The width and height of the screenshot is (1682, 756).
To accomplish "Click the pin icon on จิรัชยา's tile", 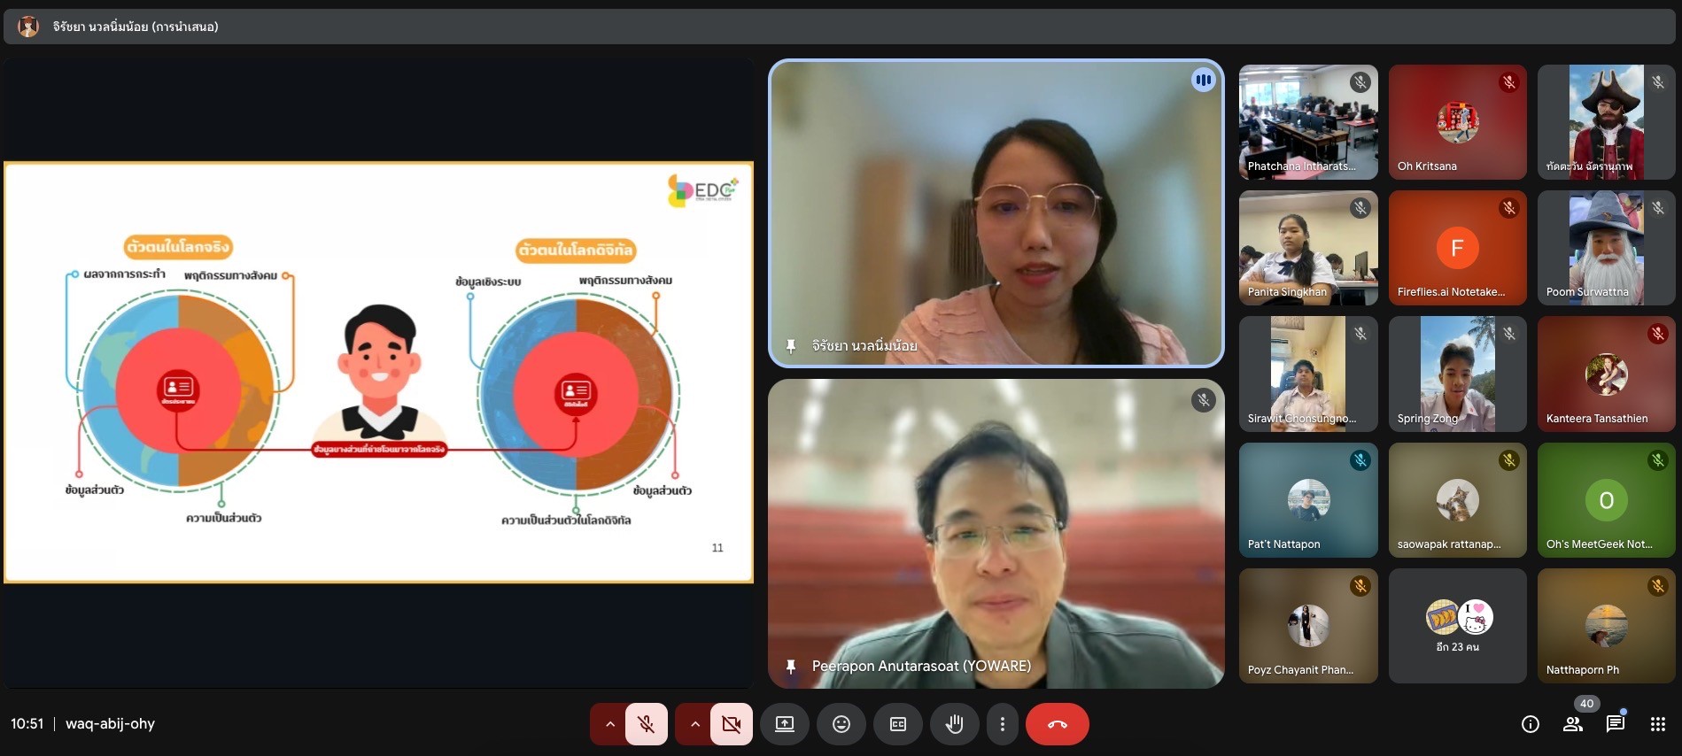I will [x=791, y=346].
